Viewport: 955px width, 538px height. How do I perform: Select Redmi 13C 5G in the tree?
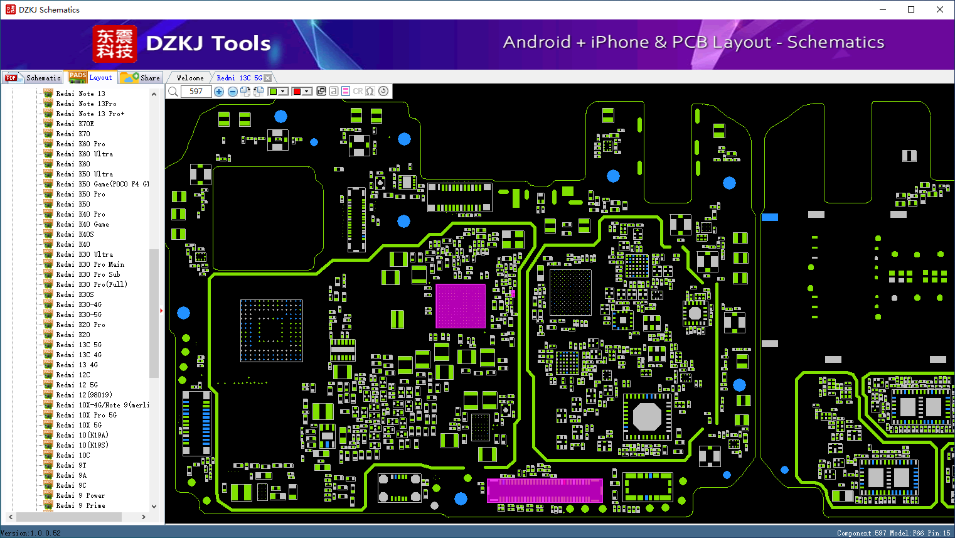pyautogui.click(x=78, y=345)
